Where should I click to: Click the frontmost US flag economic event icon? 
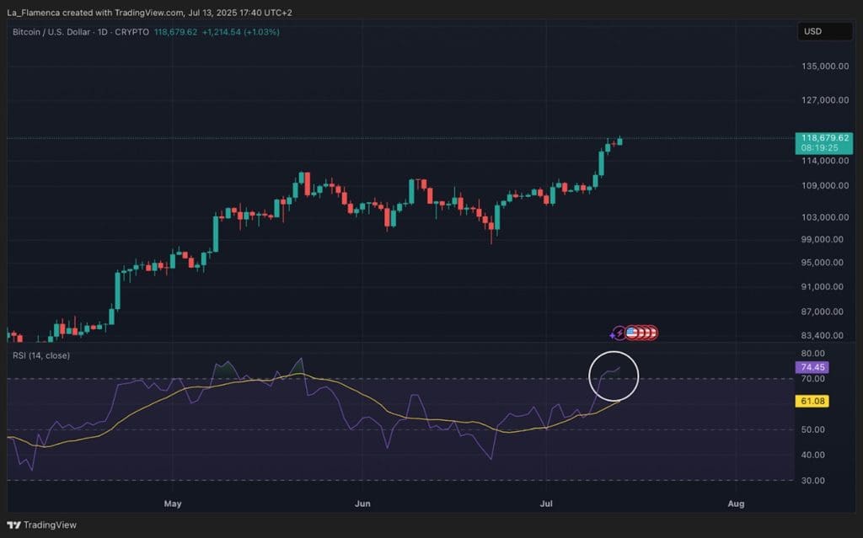632,333
